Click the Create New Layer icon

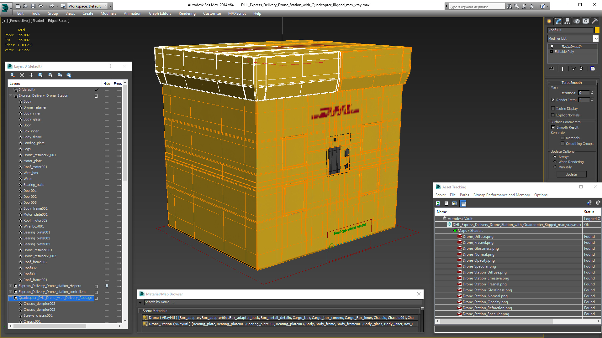click(x=13, y=75)
